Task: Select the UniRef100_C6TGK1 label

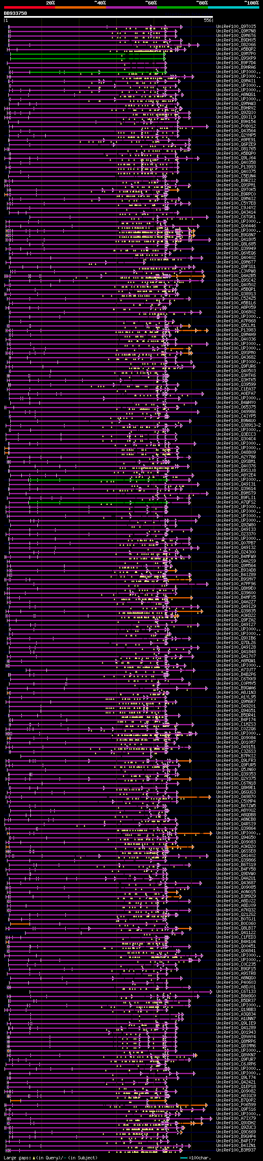Action: click(x=236, y=217)
